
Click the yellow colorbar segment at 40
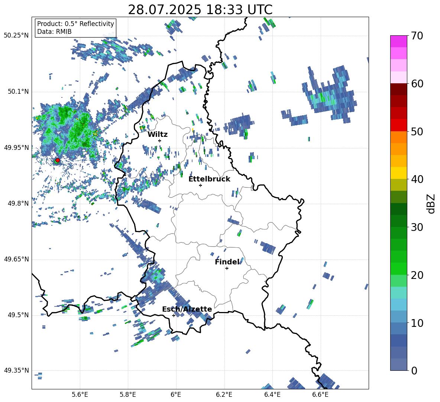(x=398, y=173)
